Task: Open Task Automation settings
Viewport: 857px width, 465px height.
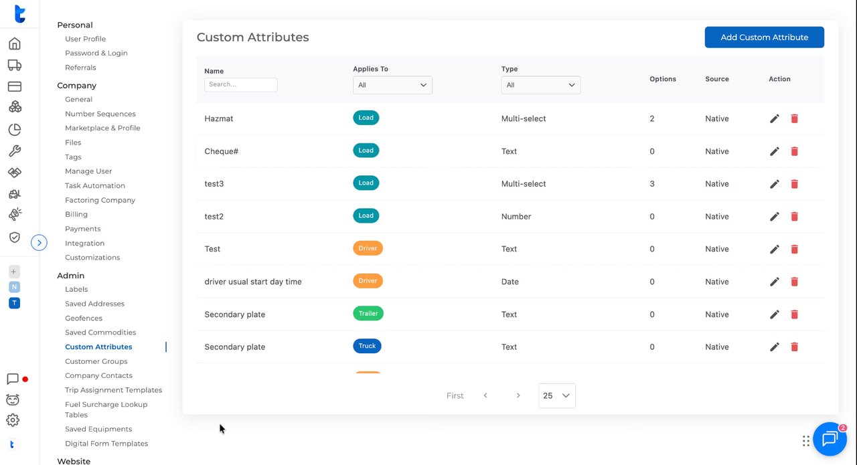Action: click(95, 185)
